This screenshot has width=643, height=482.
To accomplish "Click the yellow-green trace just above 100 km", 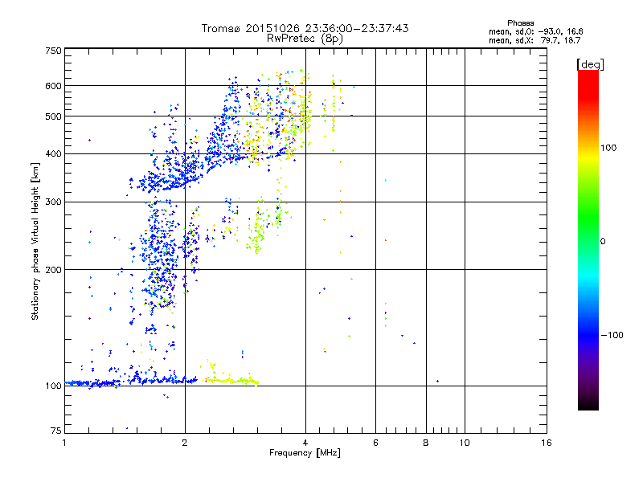I will [x=231, y=381].
